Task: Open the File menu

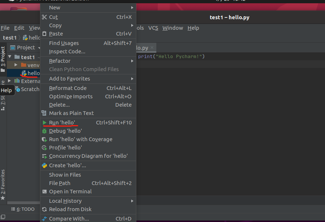Action: tap(5, 28)
